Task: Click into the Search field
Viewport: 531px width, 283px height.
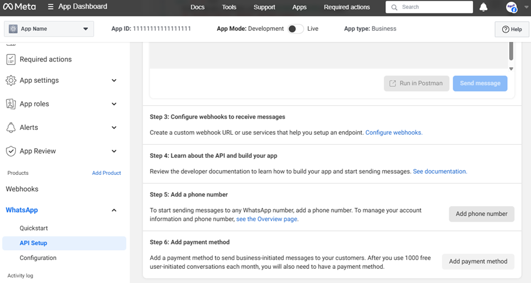Action: pos(429,7)
